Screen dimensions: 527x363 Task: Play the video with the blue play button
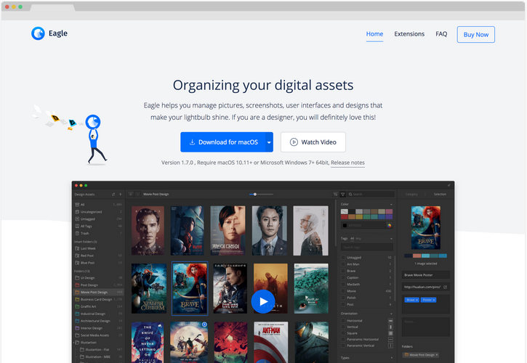[x=263, y=301]
